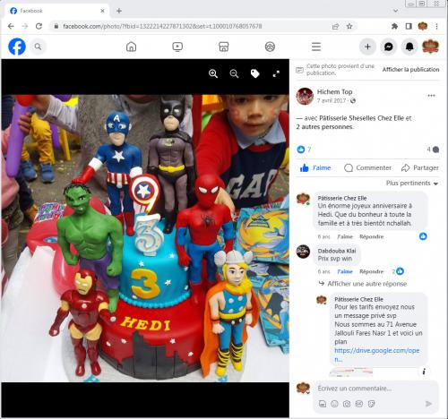The height and width of the screenshot is (419, 448).
Task: Click the superhero cake photo
Action: coord(145,238)
